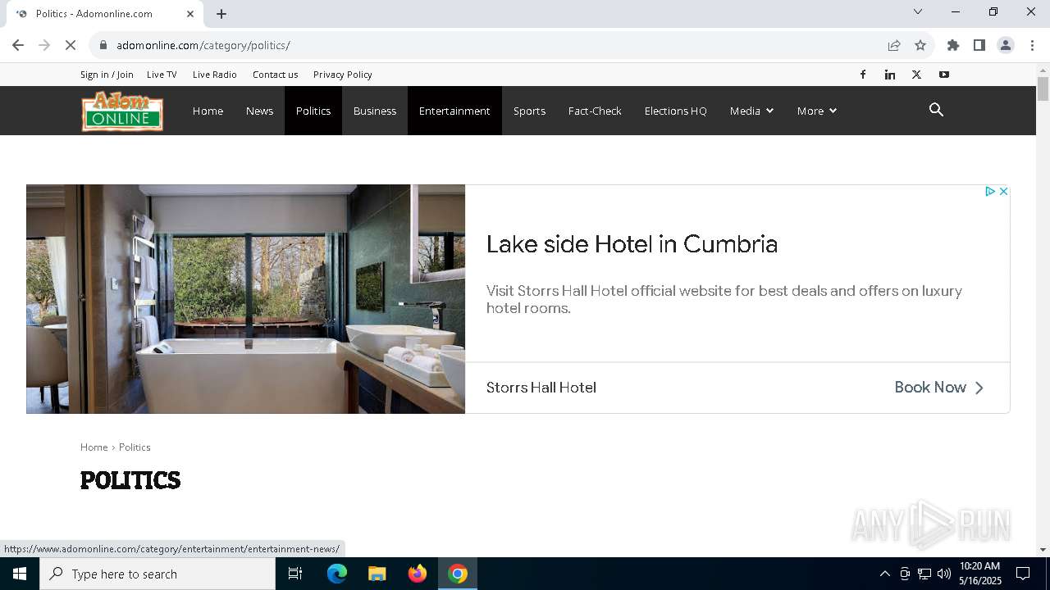This screenshot has height=590, width=1050.
Task: Open the notification center icon
Action: [x=1023, y=574]
